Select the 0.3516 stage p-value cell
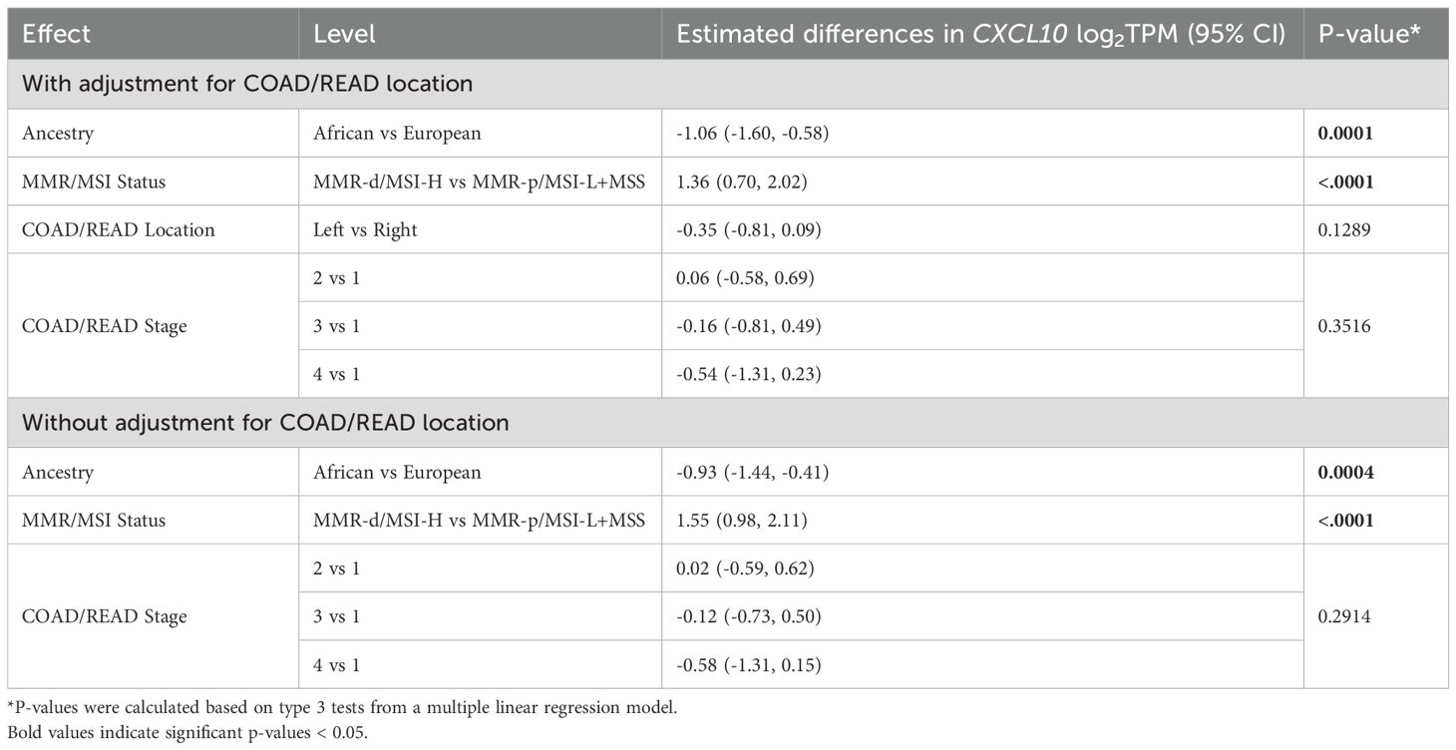 (1344, 326)
